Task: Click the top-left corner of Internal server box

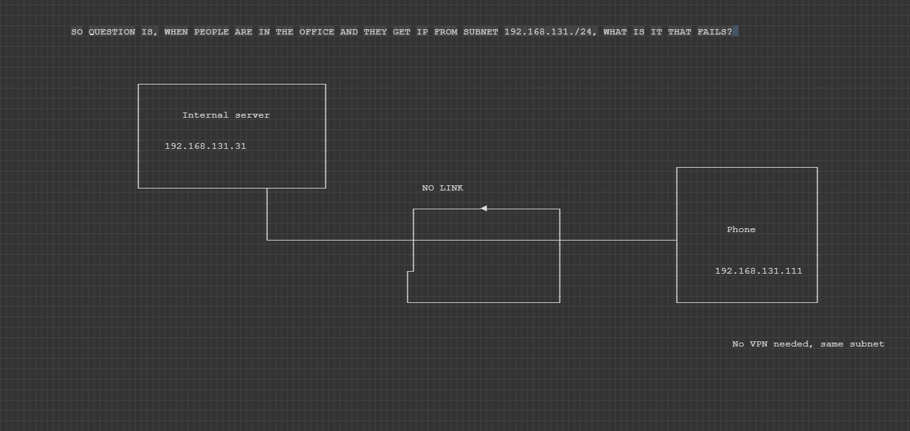Action: [139, 85]
